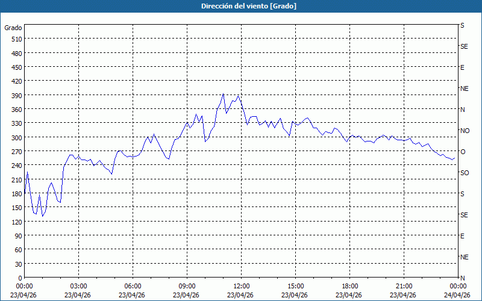This screenshot has width=482, height=301.
Task: Click the highest peak of the blue line
Action: click(224, 94)
